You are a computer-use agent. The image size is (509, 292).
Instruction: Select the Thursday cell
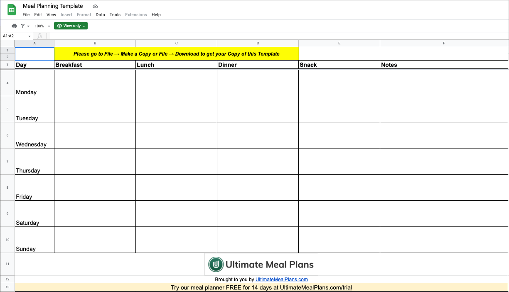pyautogui.click(x=34, y=161)
